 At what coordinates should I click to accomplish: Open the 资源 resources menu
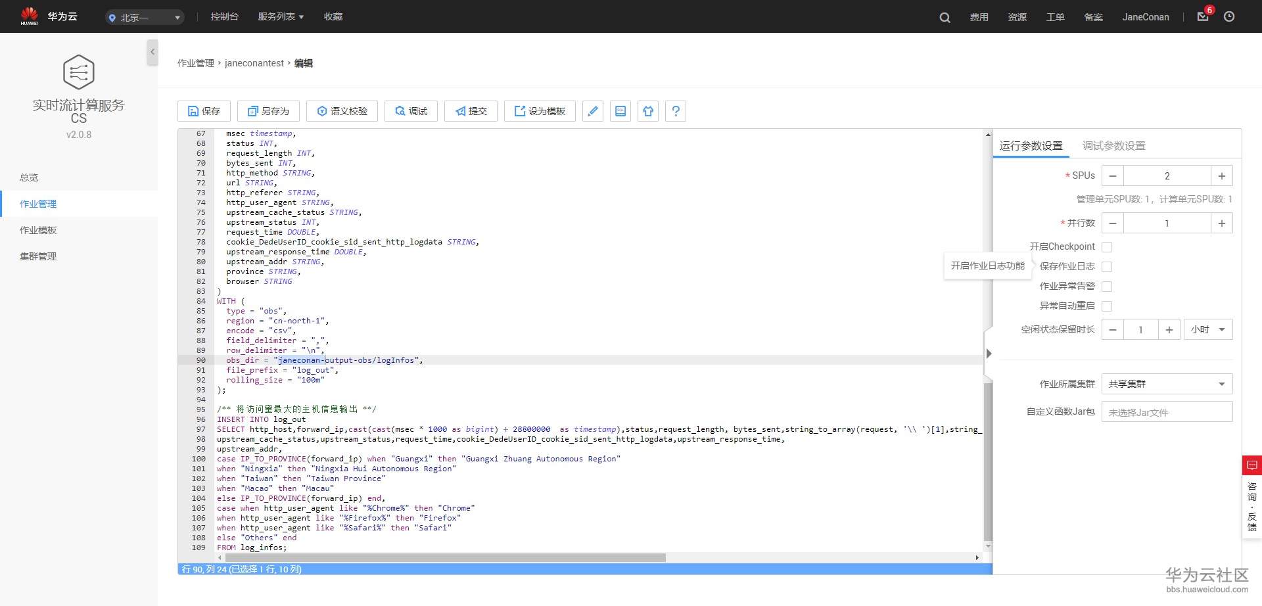click(x=1017, y=17)
